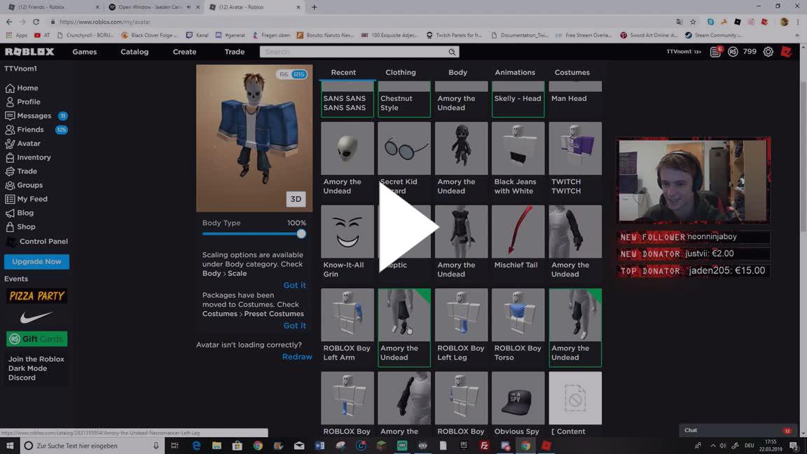Open the Body tab
The width and height of the screenshot is (807, 454).
pyautogui.click(x=457, y=73)
